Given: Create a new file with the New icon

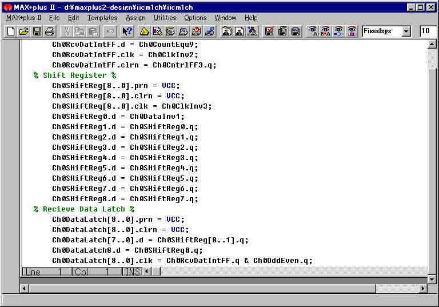Looking at the screenshot, I should (10, 31).
